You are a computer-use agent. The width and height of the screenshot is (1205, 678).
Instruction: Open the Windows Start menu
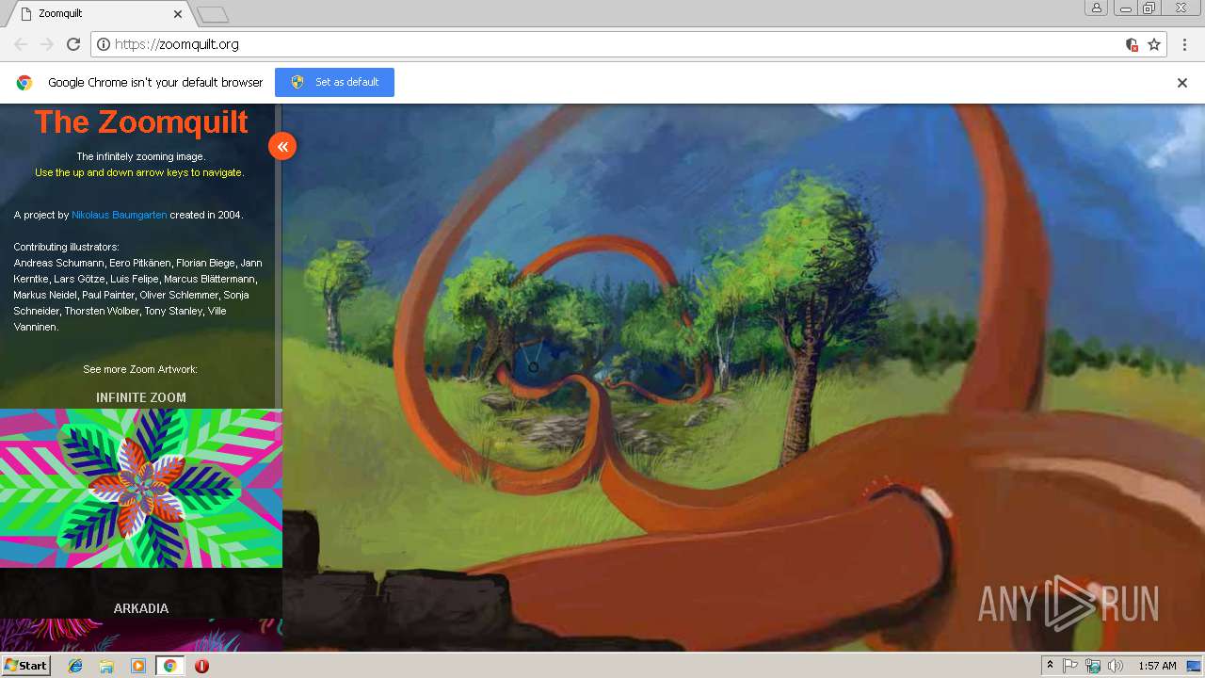[x=25, y=666]
